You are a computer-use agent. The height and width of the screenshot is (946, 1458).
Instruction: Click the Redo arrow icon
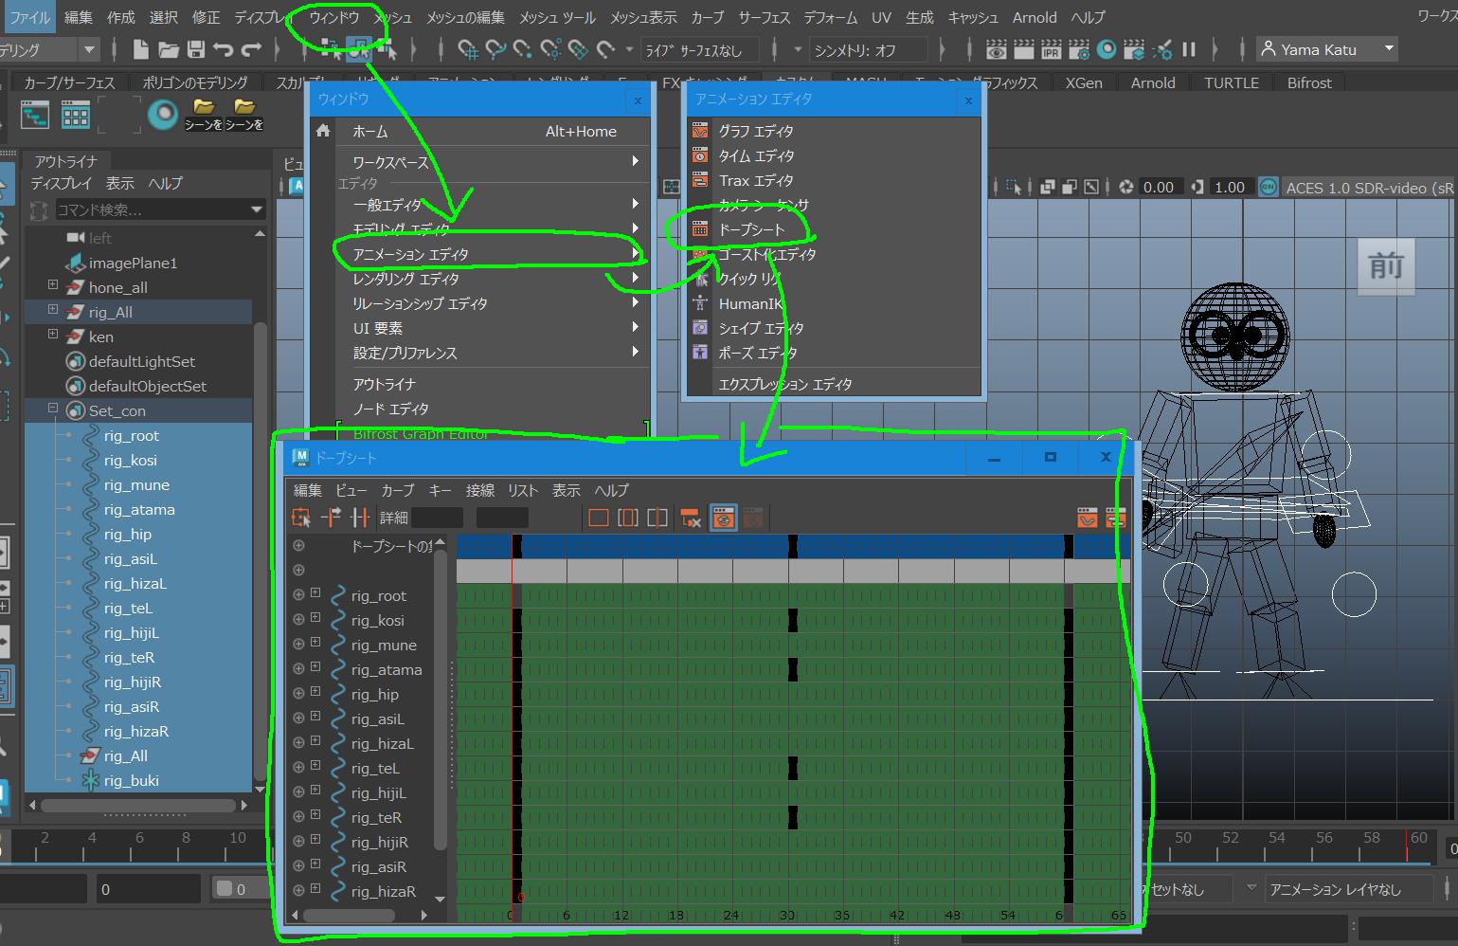coord(251,49)
